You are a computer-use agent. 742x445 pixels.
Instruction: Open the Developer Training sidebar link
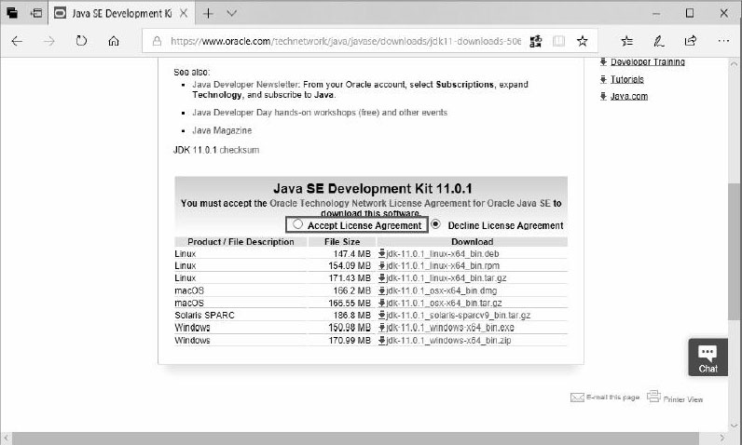[647, 61]
